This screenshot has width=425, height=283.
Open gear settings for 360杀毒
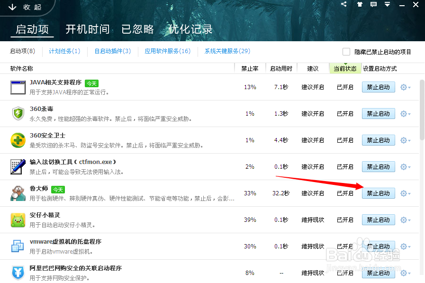coord(405,114)
